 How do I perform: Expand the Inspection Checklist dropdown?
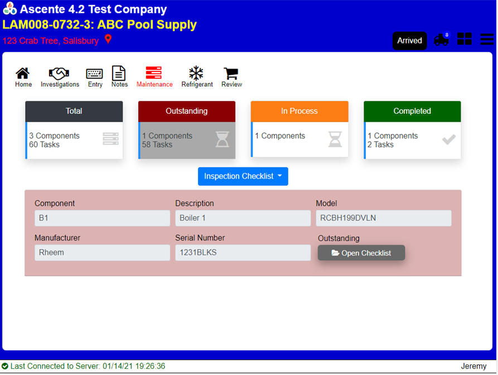click(243, 176)
